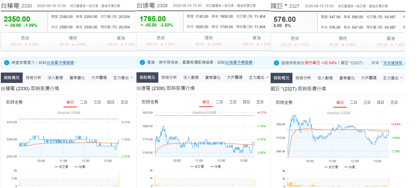Click the 台達電 2308 stock title
The height and width of the screenshot is (188, 419).
(x=152, y=5)
